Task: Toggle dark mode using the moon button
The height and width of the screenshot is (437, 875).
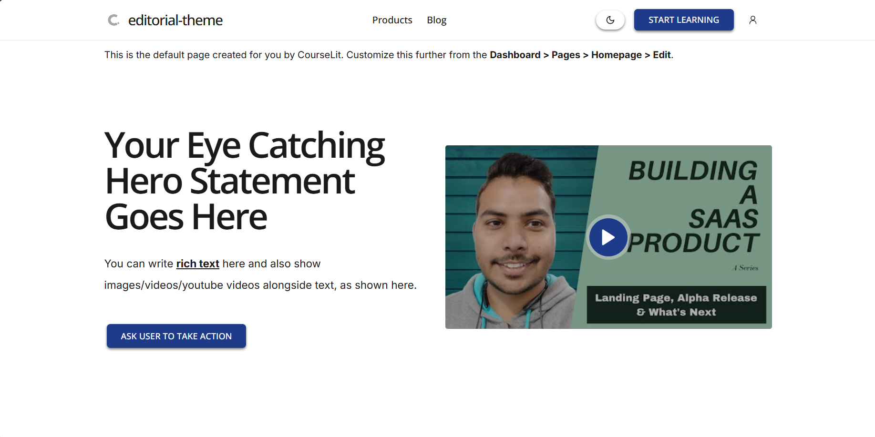Action: (610, 20)
